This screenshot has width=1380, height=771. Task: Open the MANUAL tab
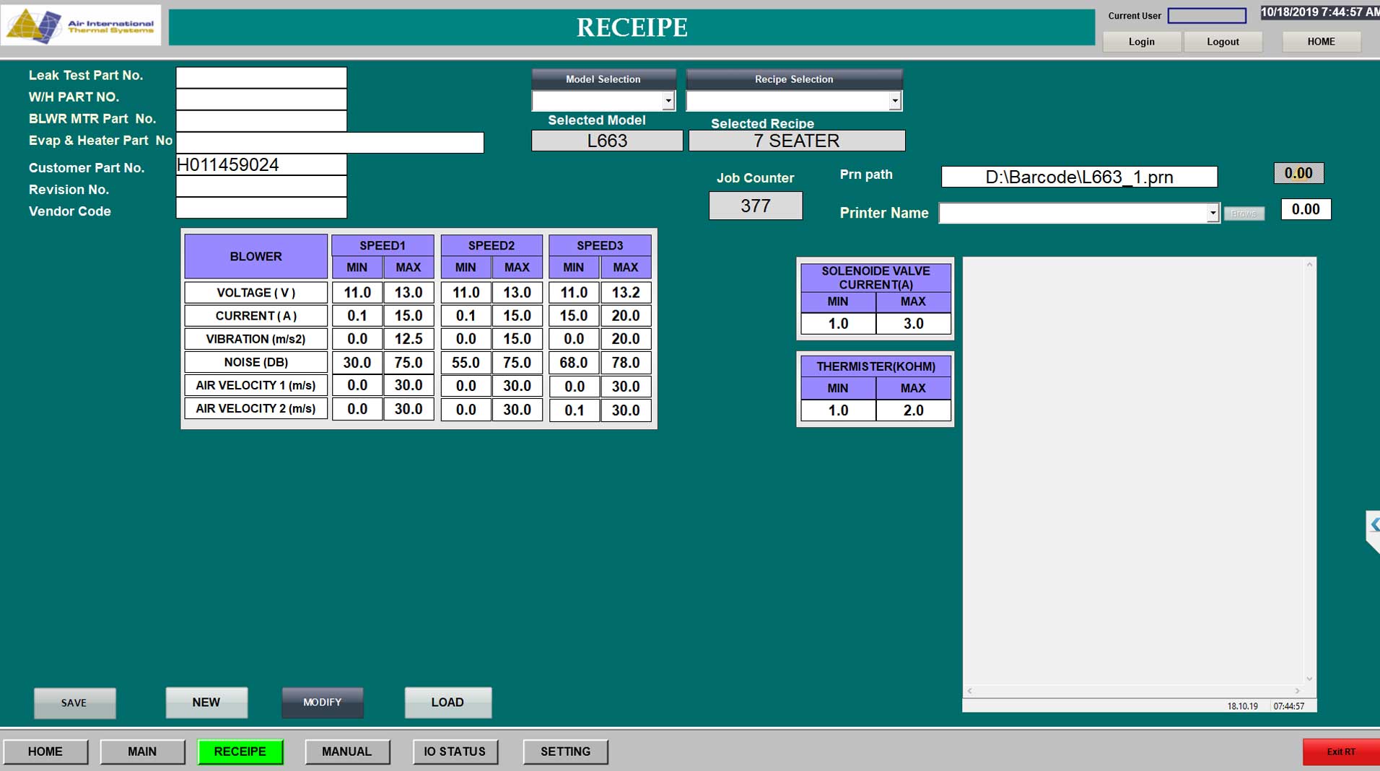347,752
